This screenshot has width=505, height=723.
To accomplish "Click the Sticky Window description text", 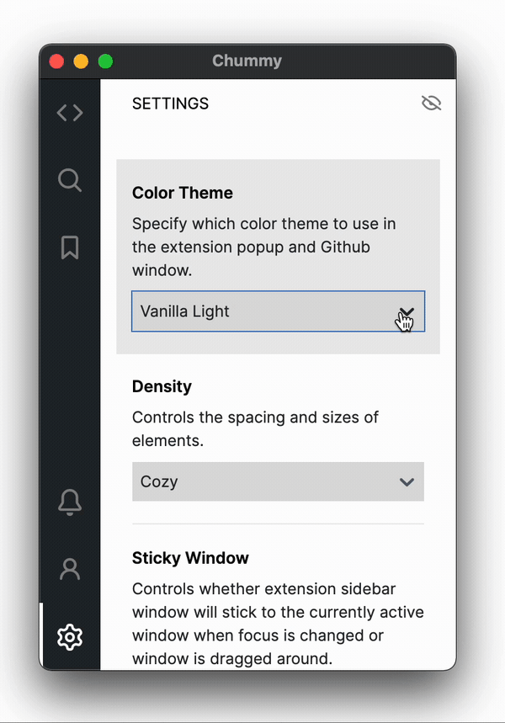I will click(278, 624).
